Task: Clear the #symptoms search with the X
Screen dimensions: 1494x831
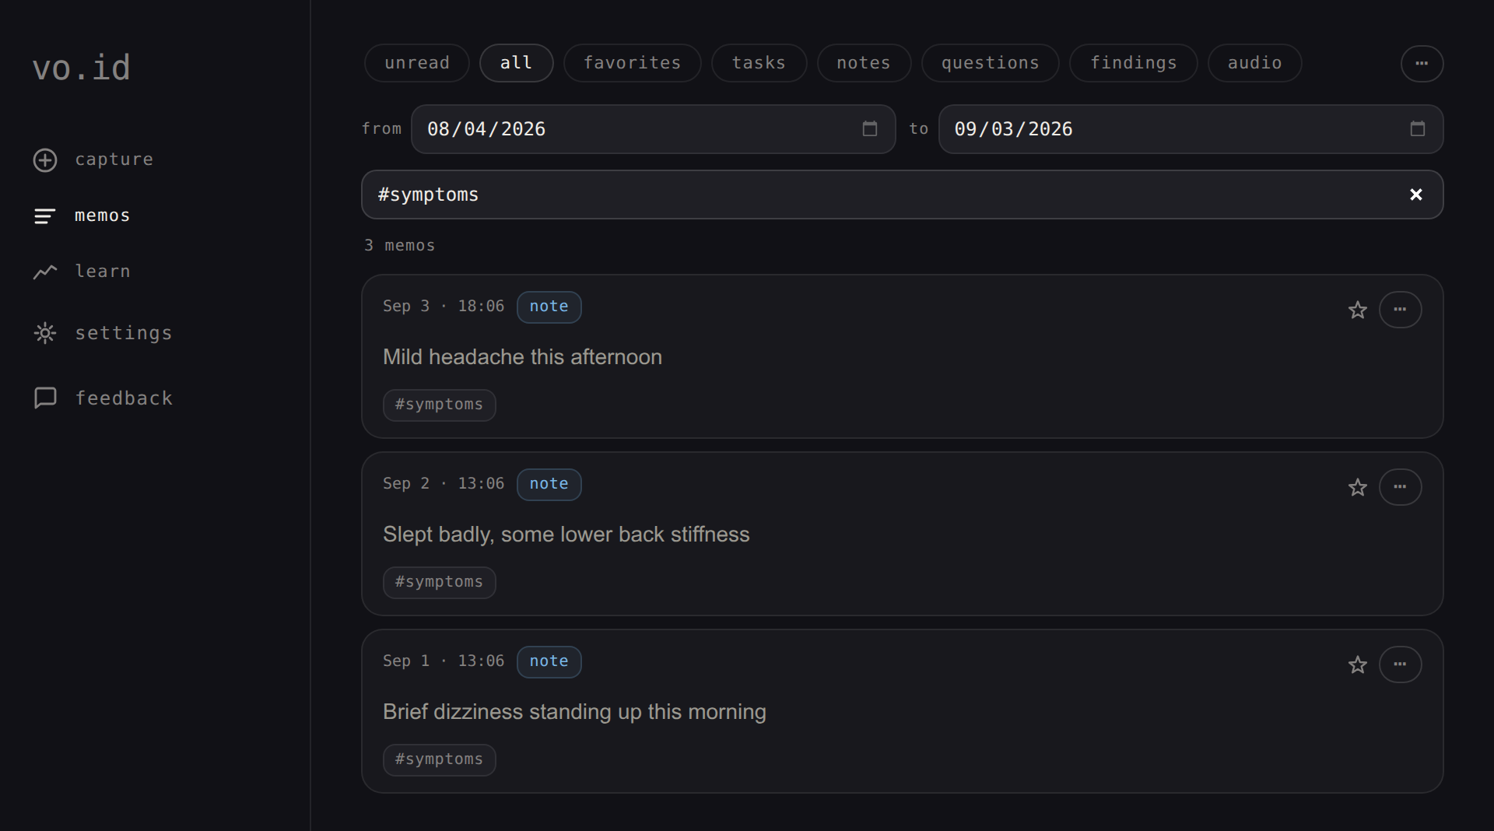Action: pyautogui.click(x=1416, y=195)
